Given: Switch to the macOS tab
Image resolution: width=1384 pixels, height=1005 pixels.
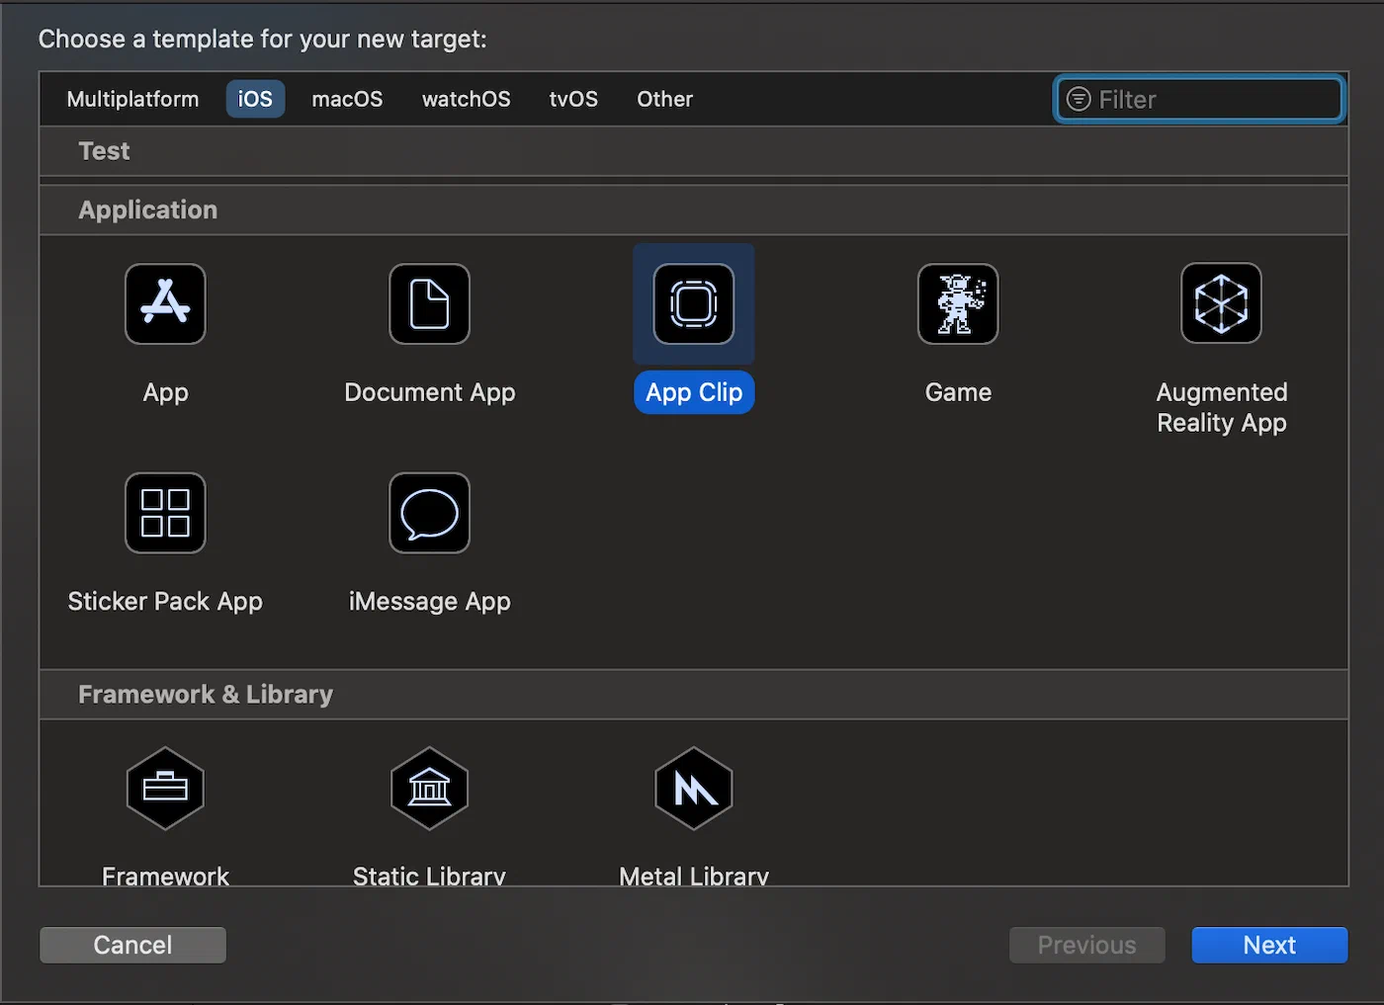Looking at the screenshot, I should point(347,99).
